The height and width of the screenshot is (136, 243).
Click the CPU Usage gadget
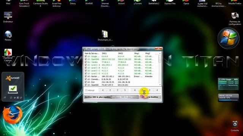228,84
